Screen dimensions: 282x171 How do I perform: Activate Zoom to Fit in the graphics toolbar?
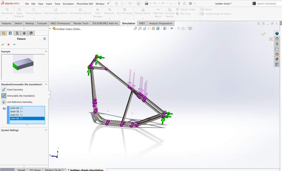pyautogui.click(x=135, y=28)
